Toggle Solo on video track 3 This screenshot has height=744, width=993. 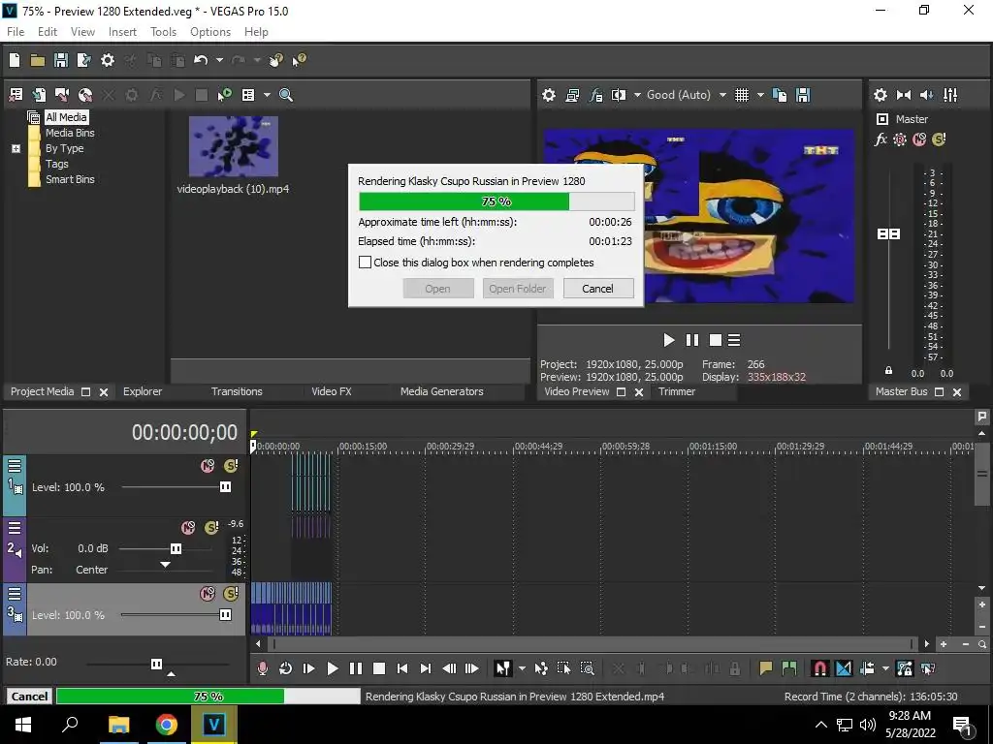[x=231, y=594]
